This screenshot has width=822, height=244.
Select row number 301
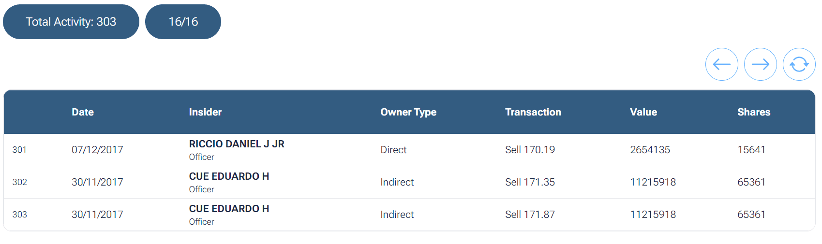point(19,150)
